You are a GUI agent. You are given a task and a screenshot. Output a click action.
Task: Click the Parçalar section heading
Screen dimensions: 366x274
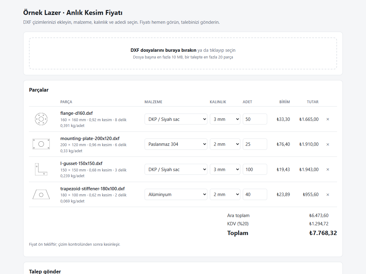point(39,90)
